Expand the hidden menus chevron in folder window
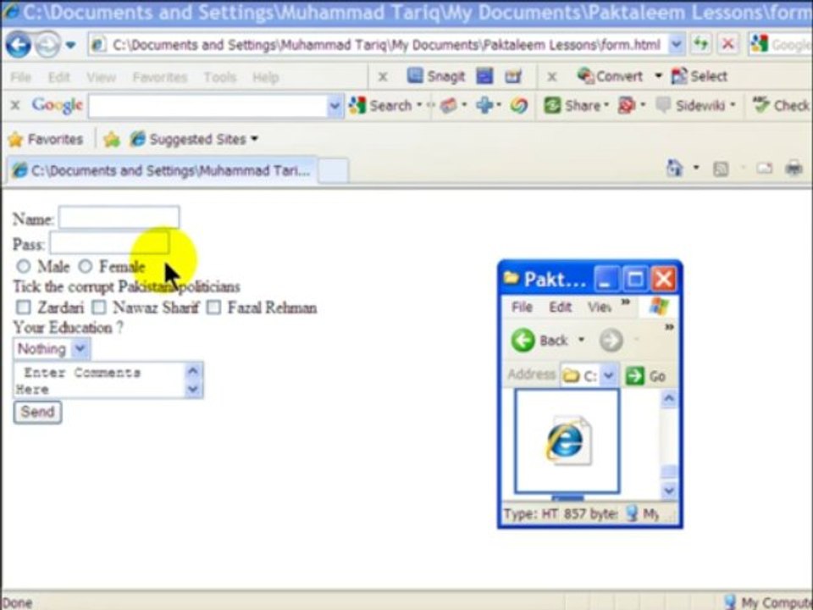Image resolution: width=813 pixels, height=610 pixels. click(627, 302)
